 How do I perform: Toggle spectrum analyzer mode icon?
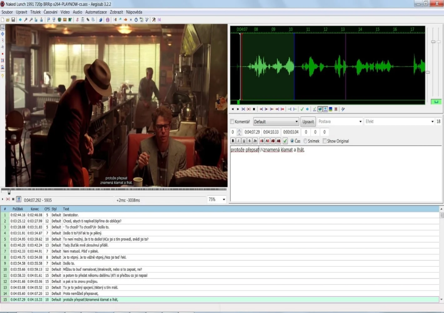330,109
